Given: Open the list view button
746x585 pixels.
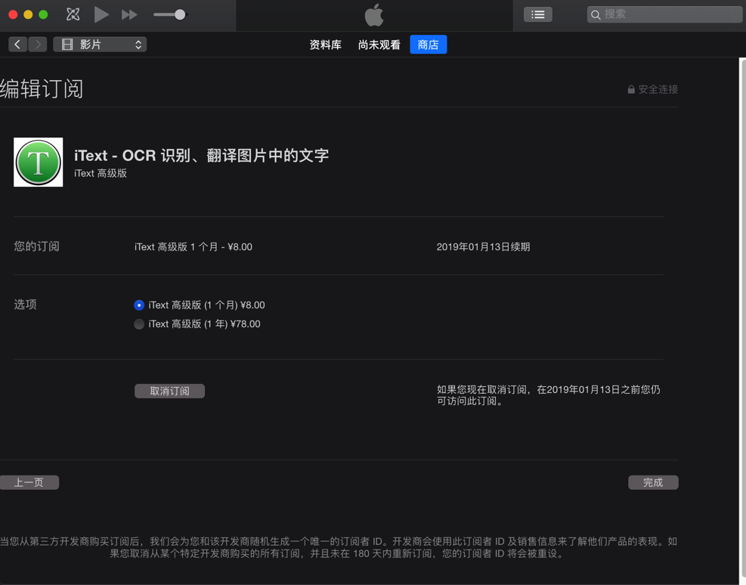Looking at the screenshot, I should [537, 15].
